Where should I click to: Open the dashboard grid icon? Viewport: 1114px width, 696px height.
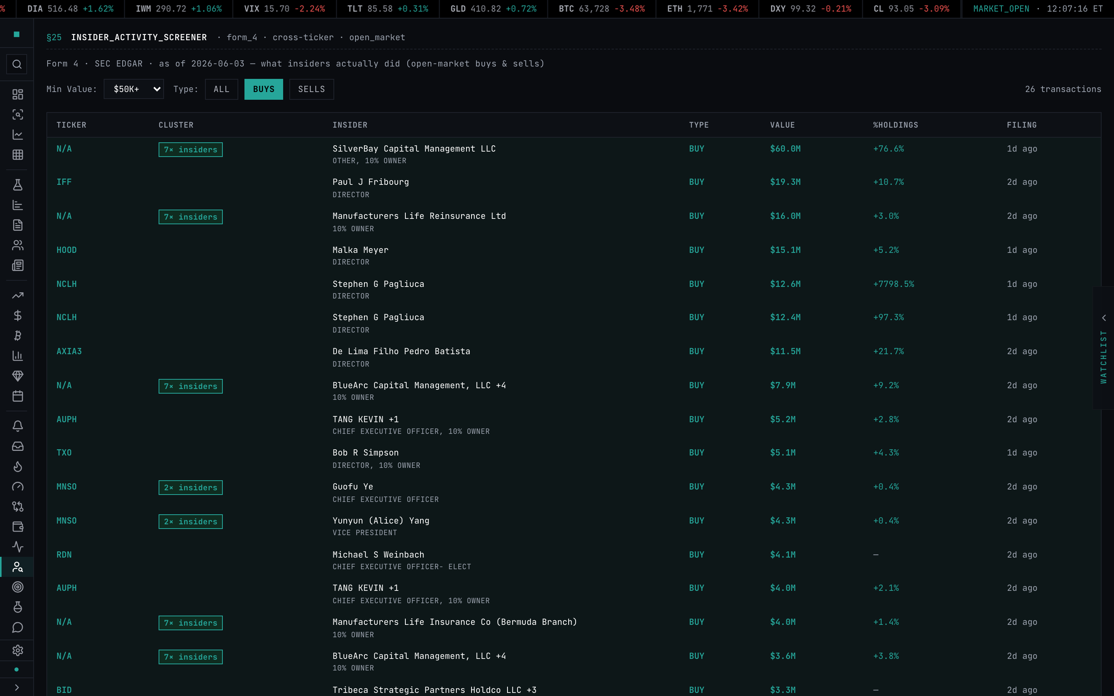(x=17, y=94)
